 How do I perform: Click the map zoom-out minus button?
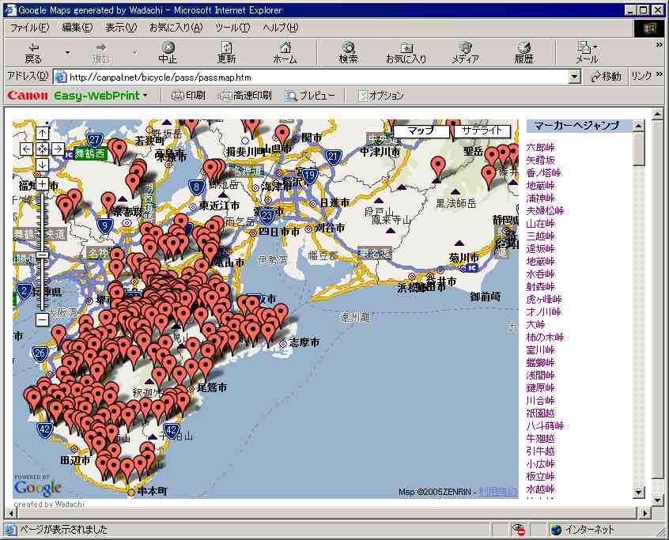[x=43, y=319]
